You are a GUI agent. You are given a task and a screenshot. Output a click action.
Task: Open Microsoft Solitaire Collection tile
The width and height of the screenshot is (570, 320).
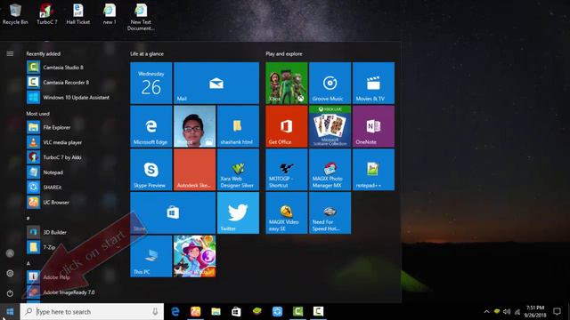click(x=330, y=126)
